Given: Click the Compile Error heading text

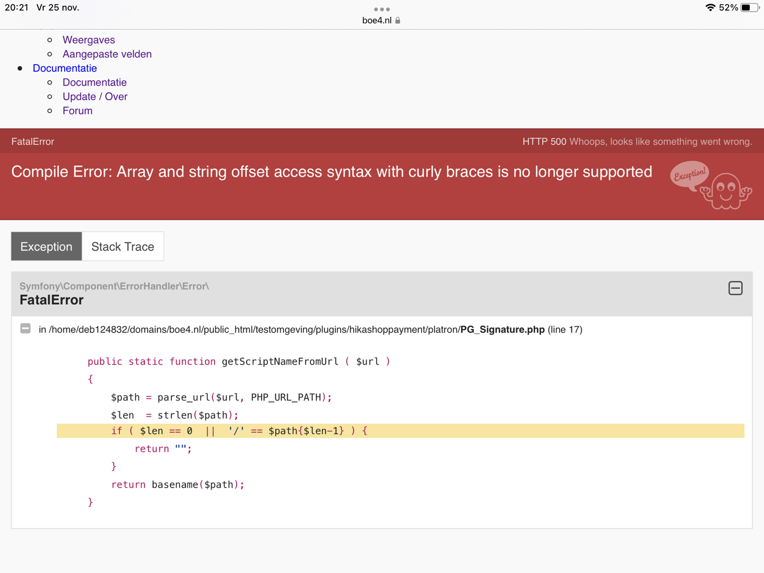Looking at the screenshot, I should [332, 172].
